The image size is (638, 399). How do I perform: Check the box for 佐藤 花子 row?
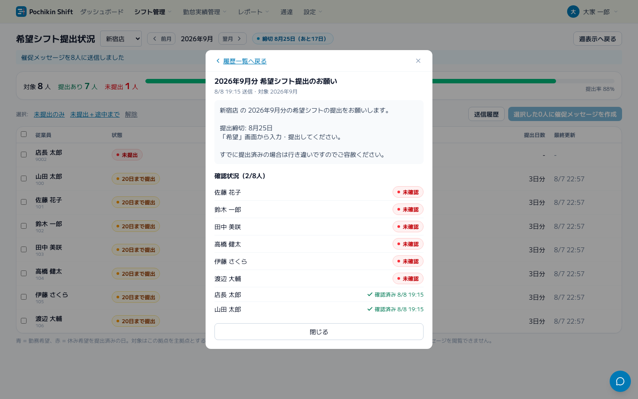coord(24,202)
